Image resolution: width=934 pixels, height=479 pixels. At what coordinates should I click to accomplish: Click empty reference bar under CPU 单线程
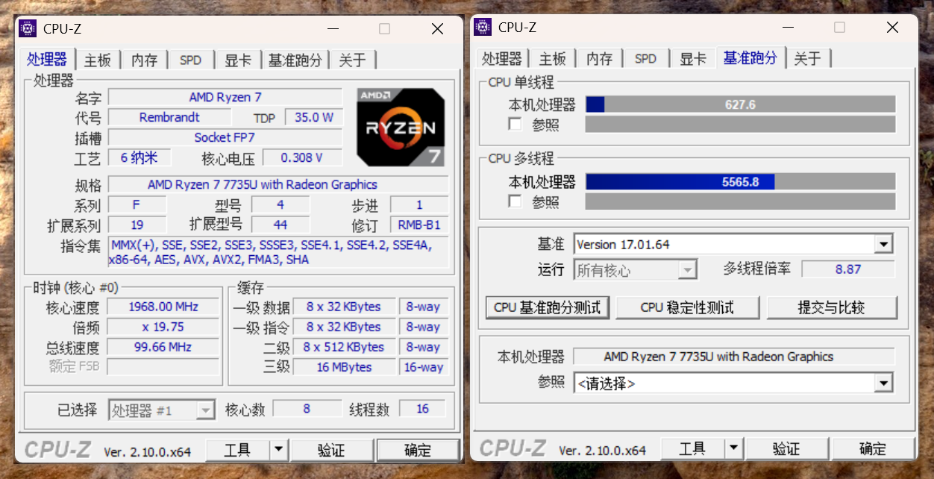(740, 124)
